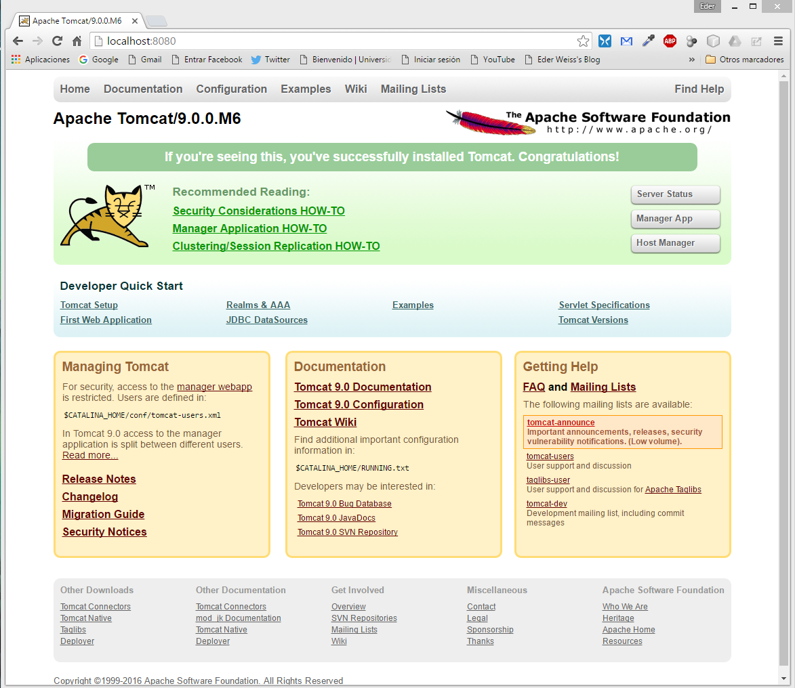Reload the current page
The image size is (795, 688).
[57, 41]
